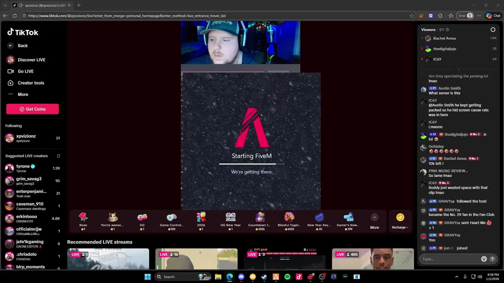Screen dimensions: 504x283
Task: Click the TikTok logo
Action: pyautogui.click(x=22, y=32)
